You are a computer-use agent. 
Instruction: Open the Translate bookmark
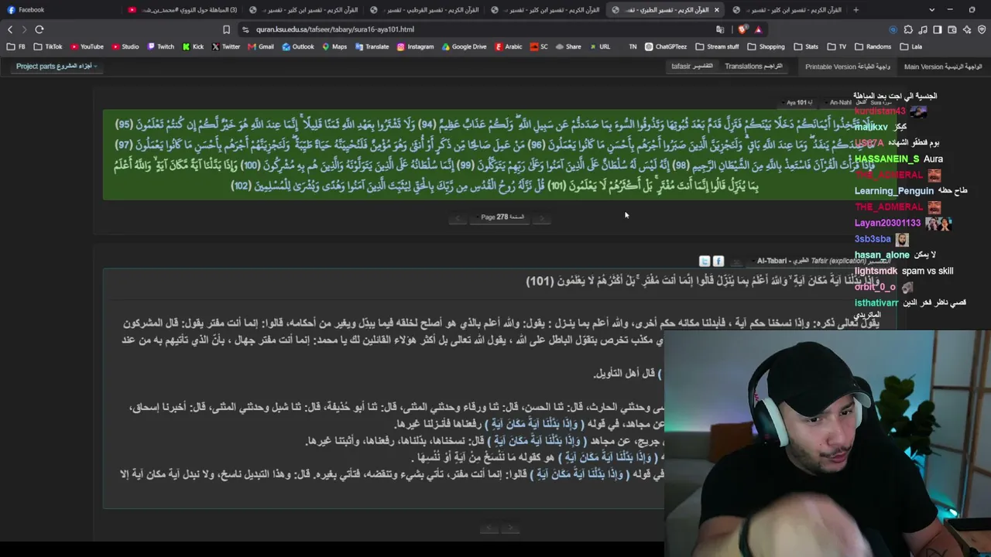372,46
